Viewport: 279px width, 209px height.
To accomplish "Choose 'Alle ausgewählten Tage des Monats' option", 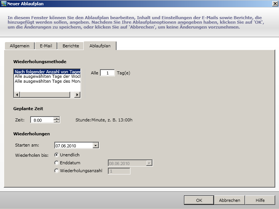I will pos(48,81).
